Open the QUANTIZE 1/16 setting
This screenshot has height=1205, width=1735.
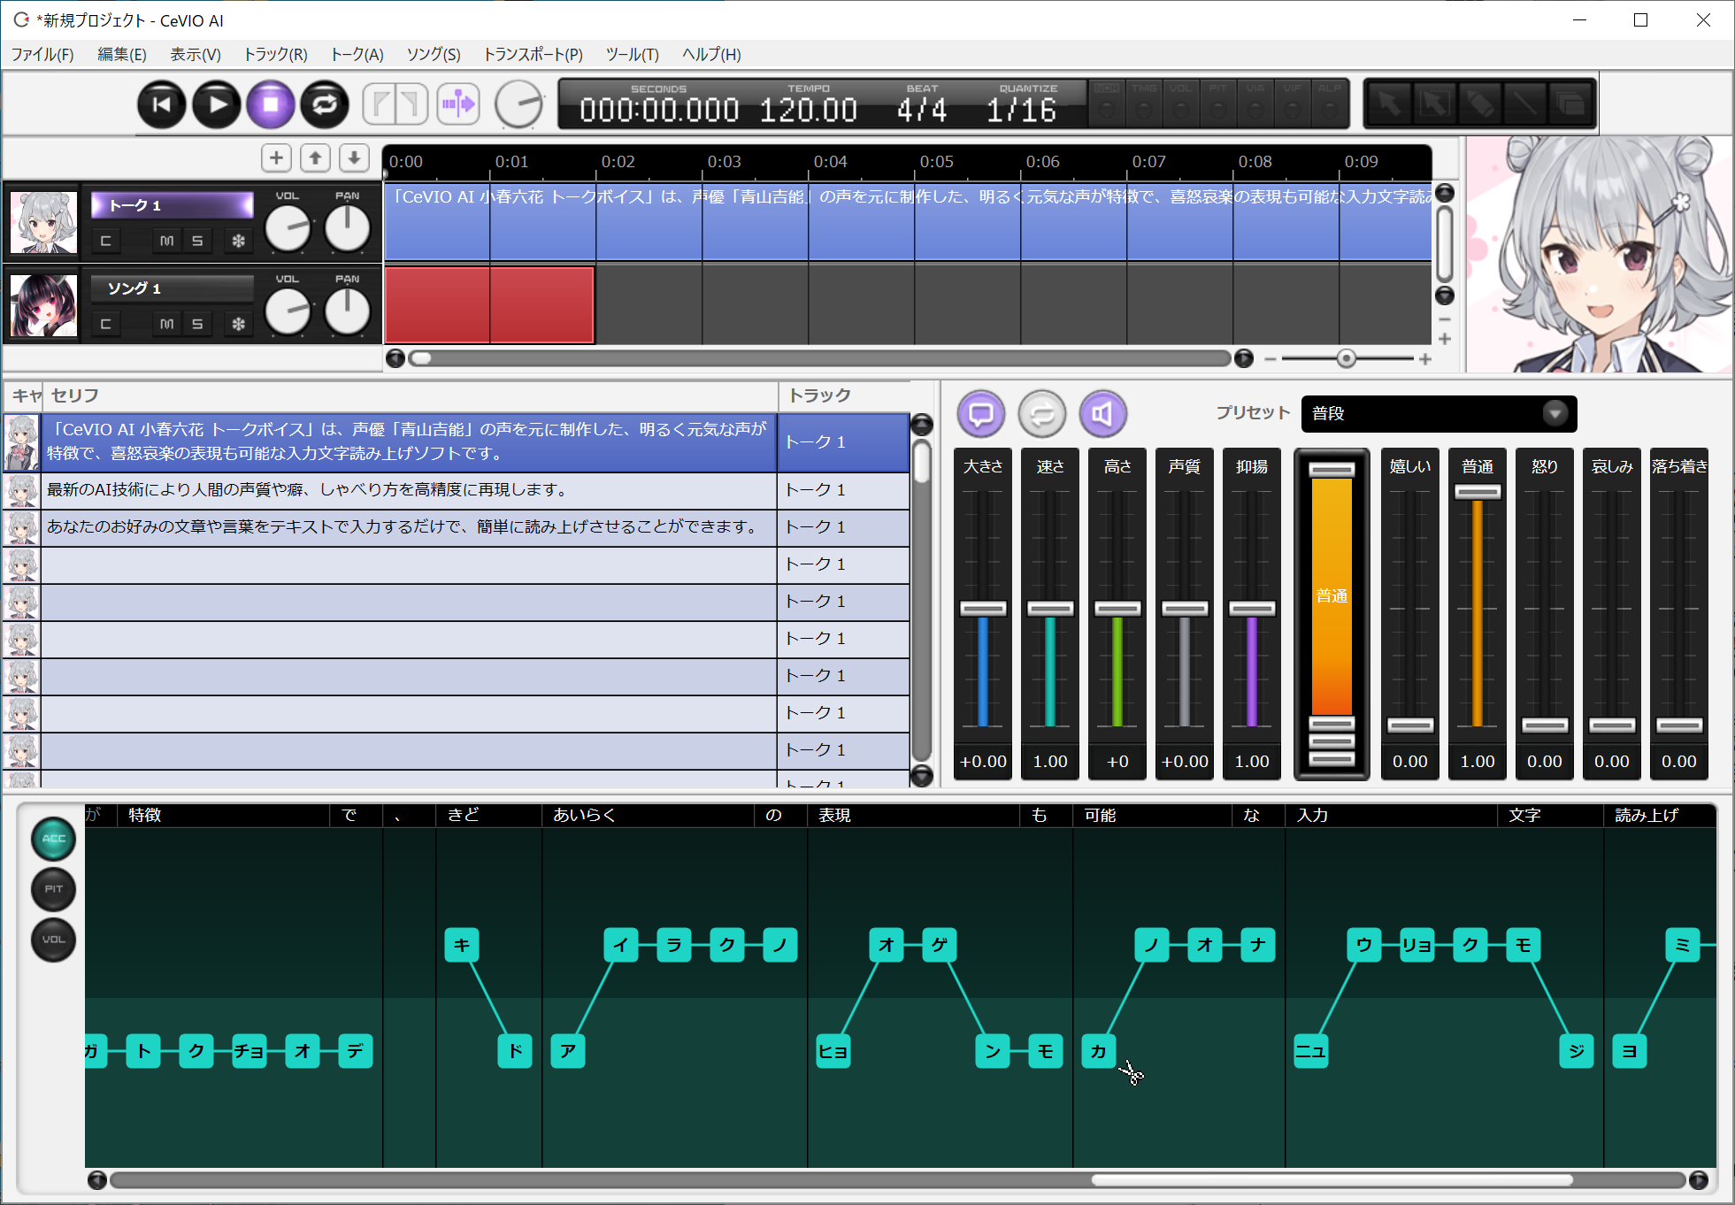pyautogui.click(x=1022, y=110)
